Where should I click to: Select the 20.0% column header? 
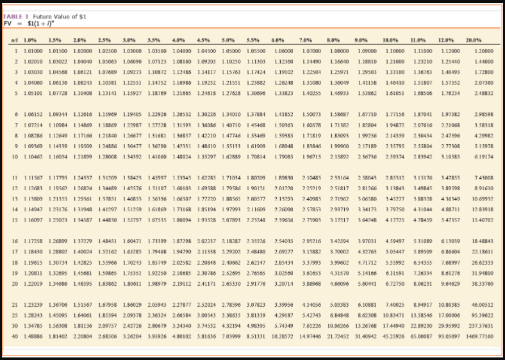point(474,40)
